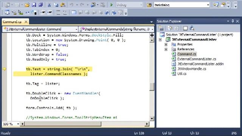
Task: Click the Display Quick Info icon
Action: click(20, 12)
